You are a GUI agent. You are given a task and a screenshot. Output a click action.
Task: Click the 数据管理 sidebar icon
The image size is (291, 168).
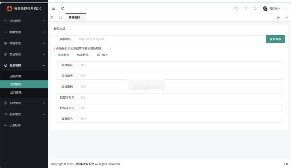click(6, 32)
